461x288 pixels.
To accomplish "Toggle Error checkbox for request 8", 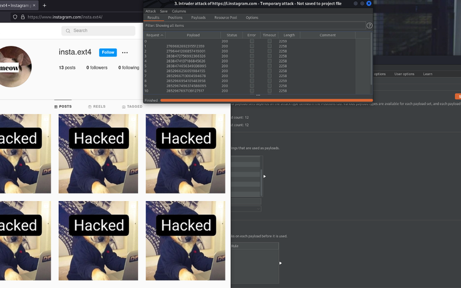I will 252,81.
